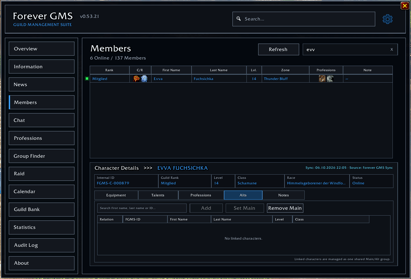Open the Talents tab
411x279 pixels.
[x=158, y=195]
